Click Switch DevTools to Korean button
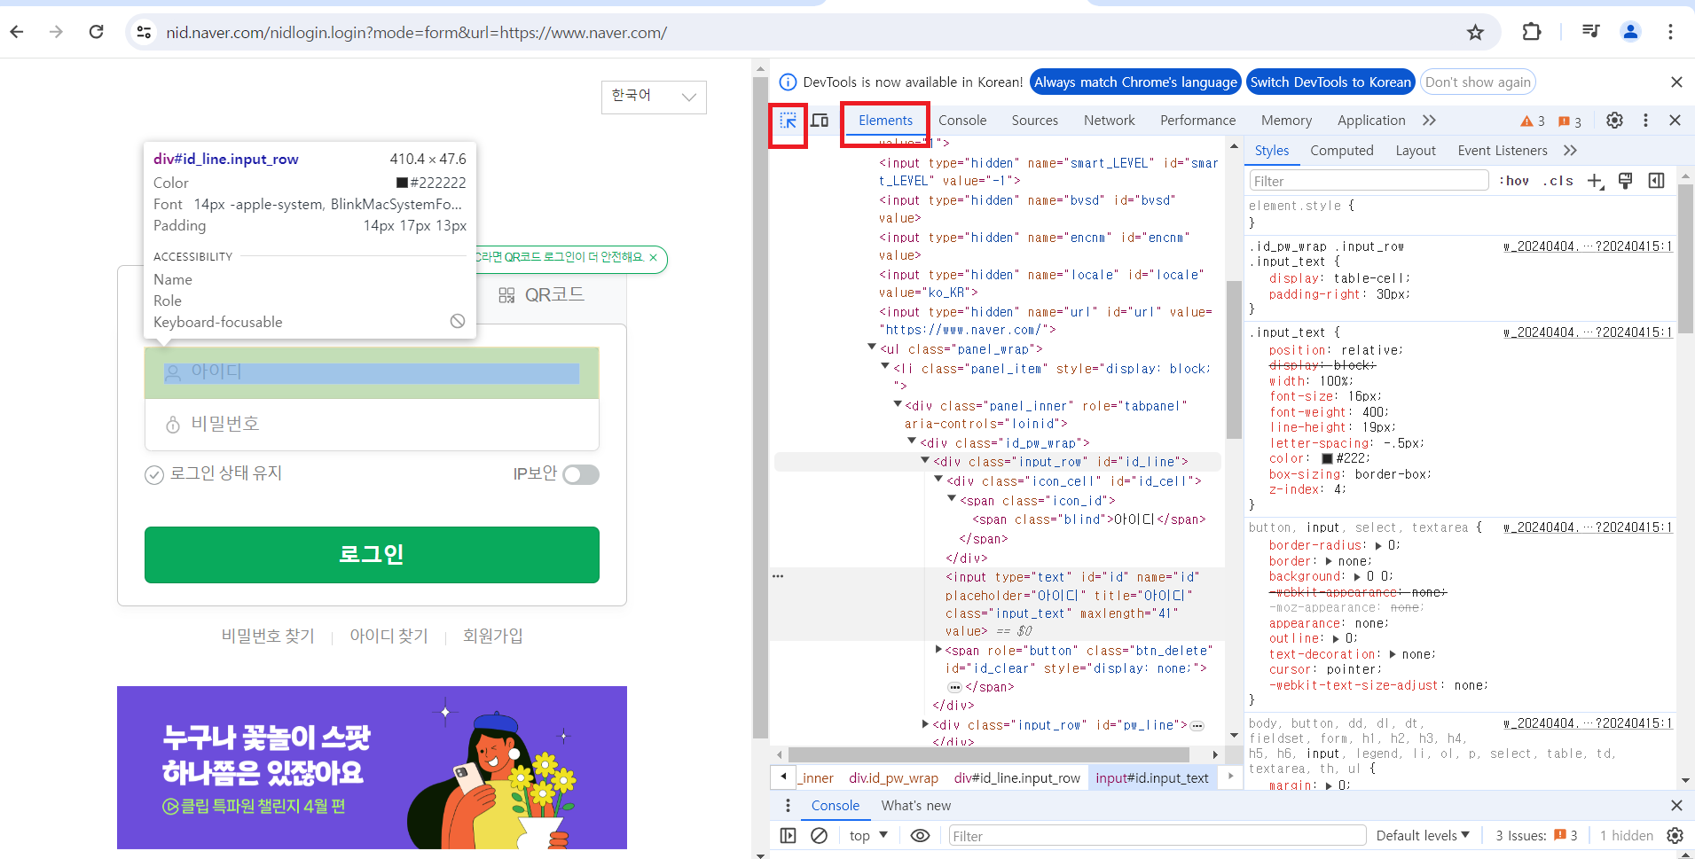The width and height of the screenshot is (1695, 859). (x=1330, y=82)
